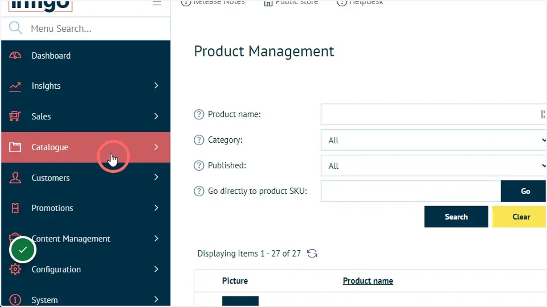Expand the Insights submenu chevron
The image size is (547, 307).
coord(156,86)
